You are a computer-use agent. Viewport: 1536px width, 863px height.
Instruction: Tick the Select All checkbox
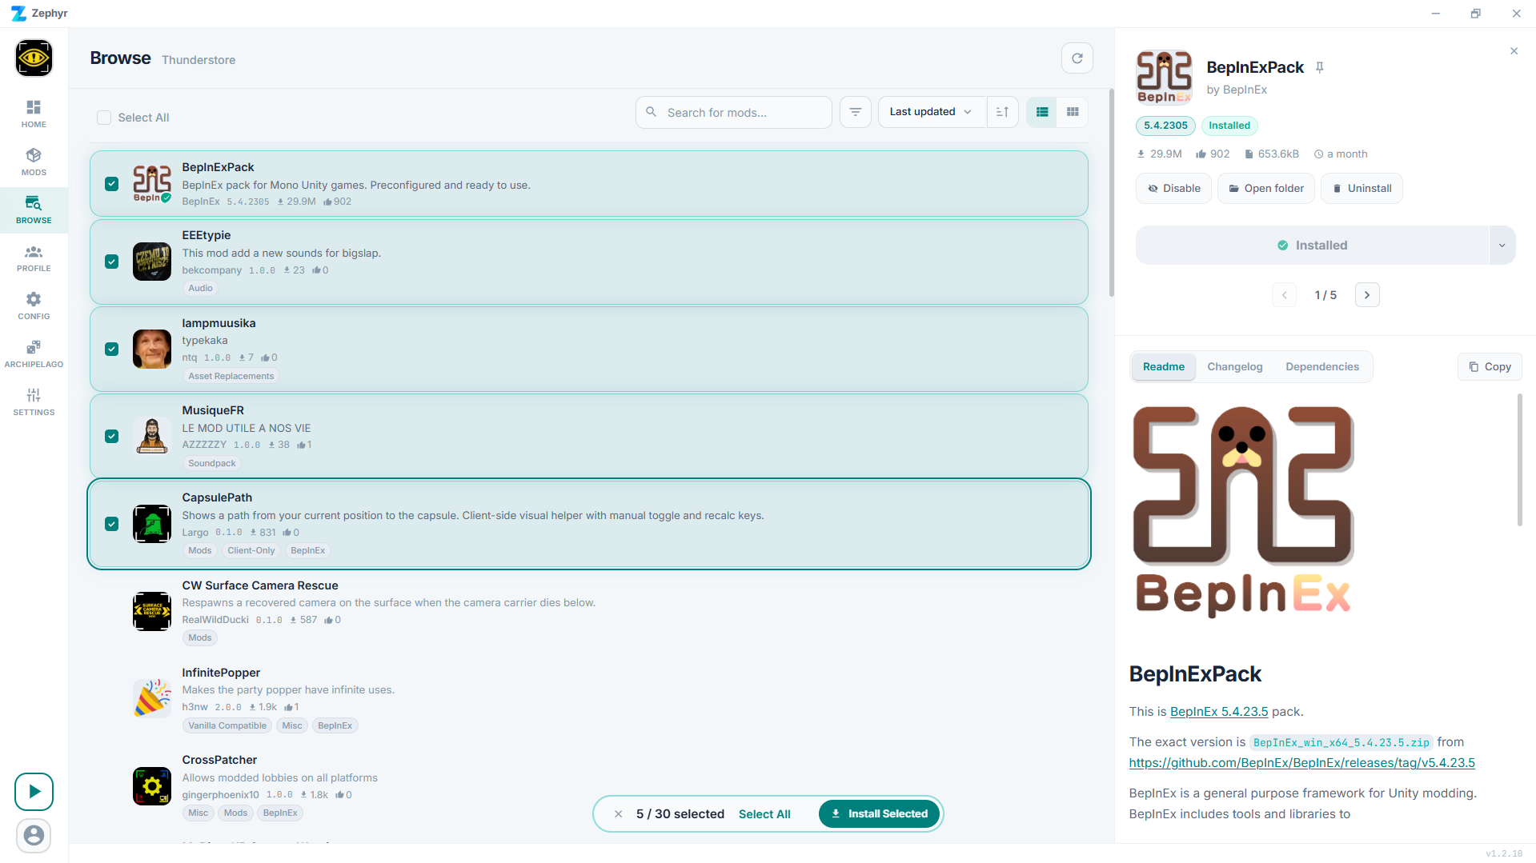[104, 118]
